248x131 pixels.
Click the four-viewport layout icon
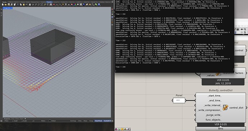(51, 5)
